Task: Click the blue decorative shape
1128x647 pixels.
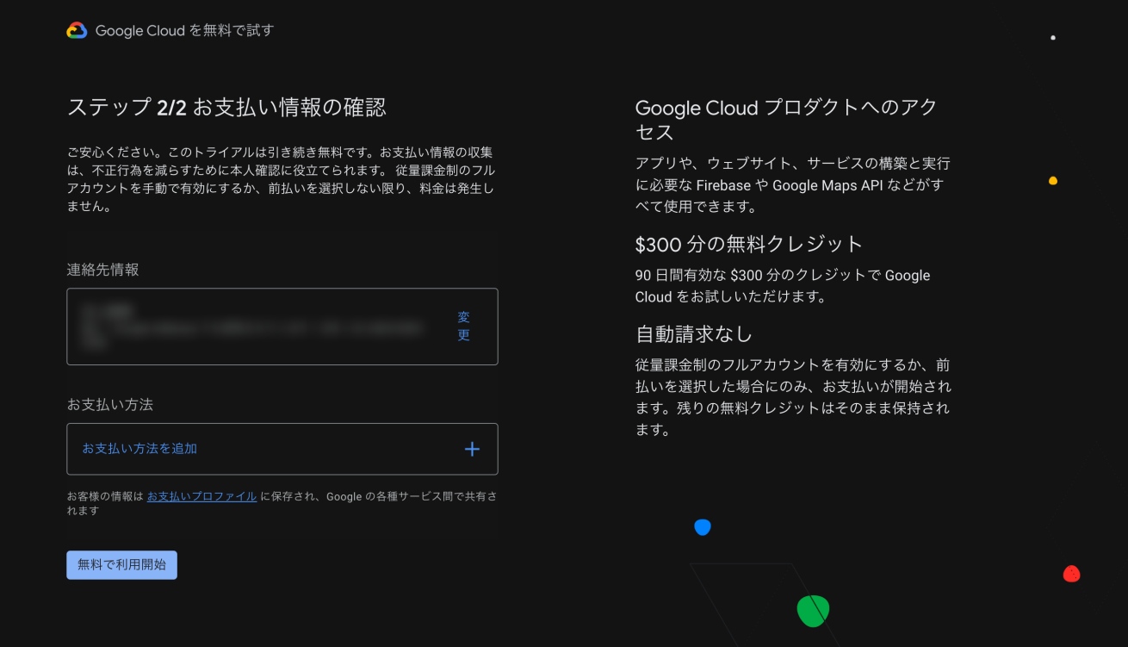Action: click(703, 527)
